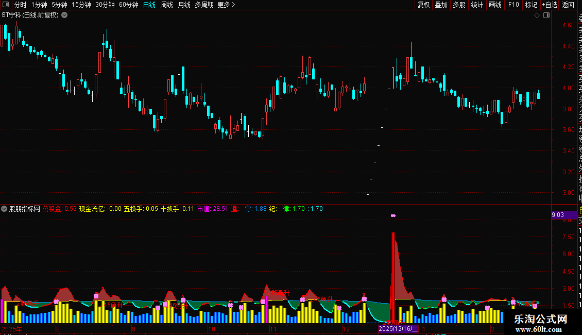Click the pink marker above the red spike
This screenshot has height=335, width=582.
[x=393, y=215]
